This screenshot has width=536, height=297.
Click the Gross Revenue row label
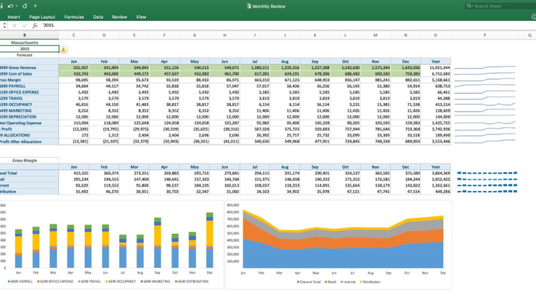point(29,68)
